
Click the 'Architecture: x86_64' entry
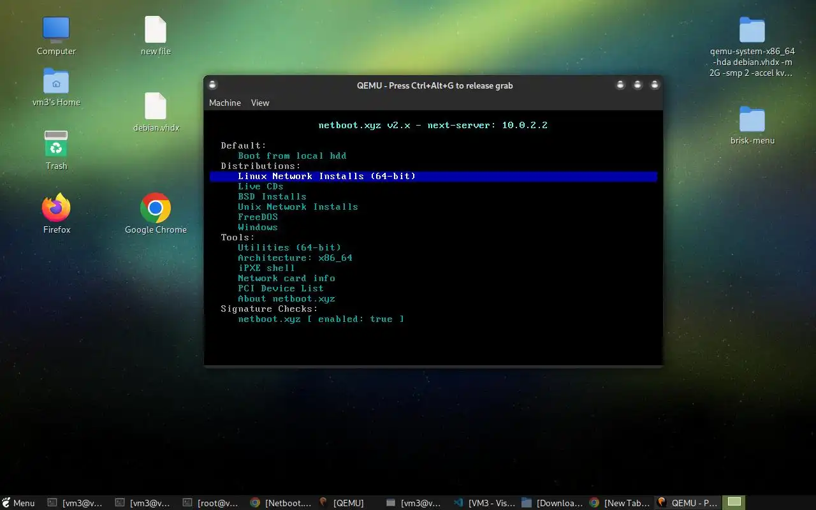295,258
